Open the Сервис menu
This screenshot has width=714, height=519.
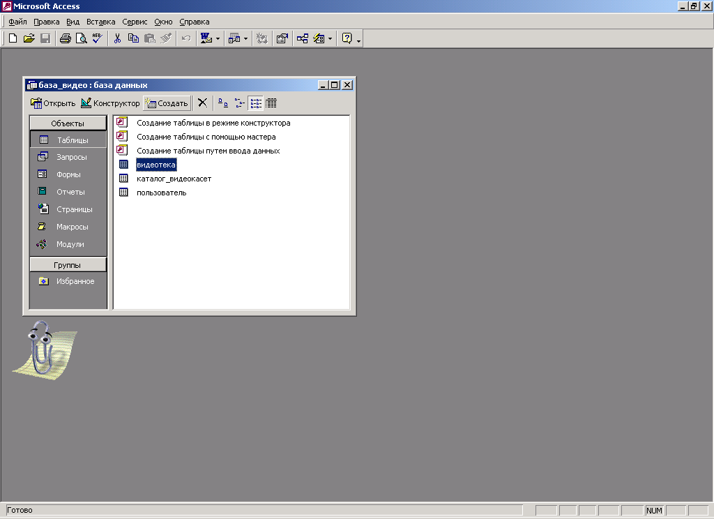135,22
